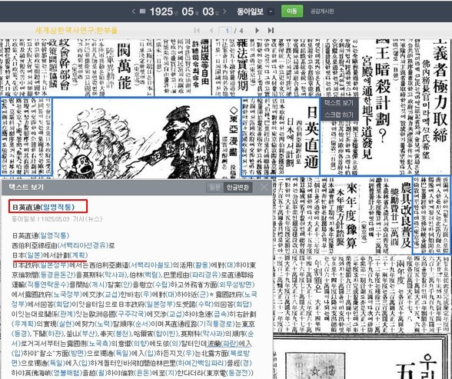
Task: Select 스크랩 하기 in the popup menu
Action: point(339,115)
